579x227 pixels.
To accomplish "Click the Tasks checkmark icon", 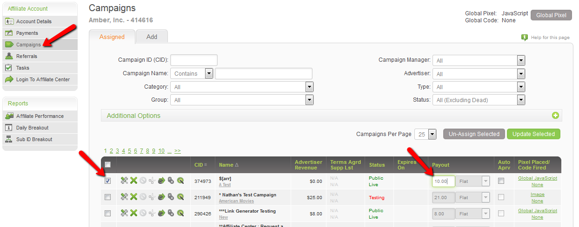I will (9, 68).
